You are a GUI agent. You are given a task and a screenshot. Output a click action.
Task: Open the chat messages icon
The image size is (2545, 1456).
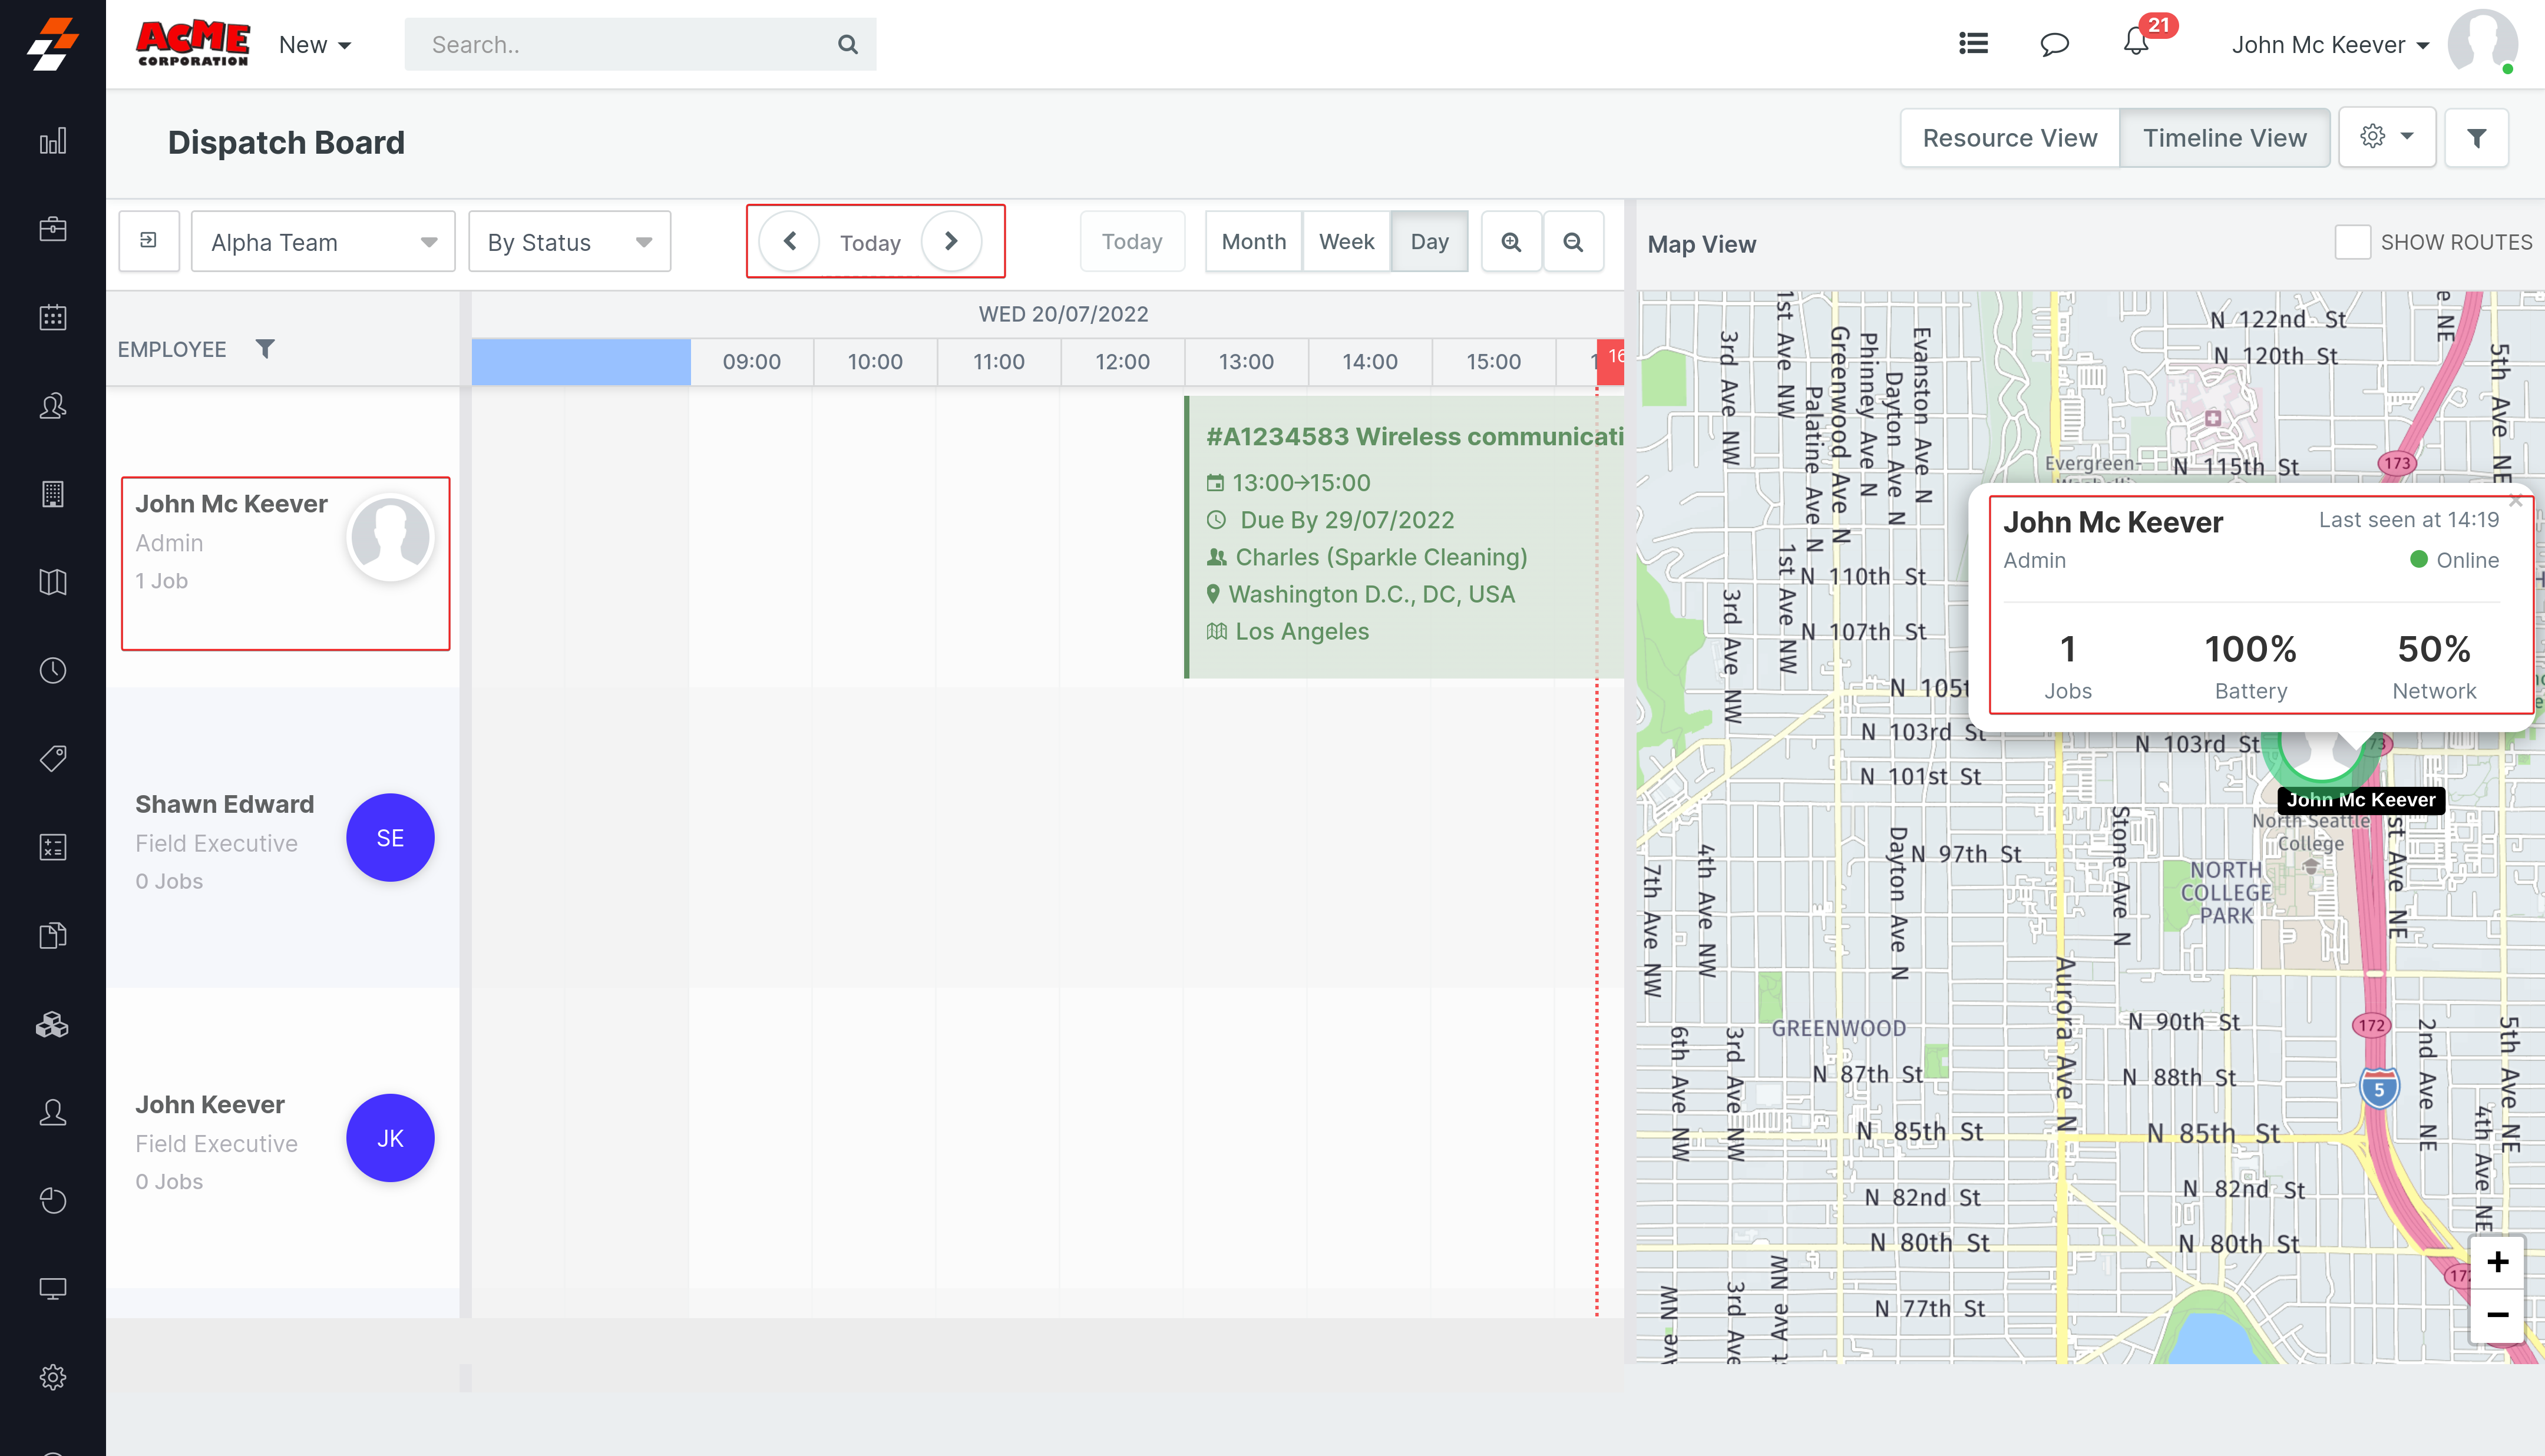coord(2054,44)
